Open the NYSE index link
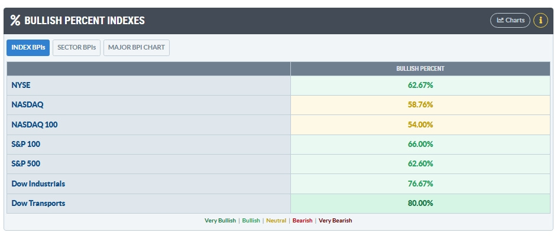The width and height of the screenshot is (557, 239). (x=21, y=86)
